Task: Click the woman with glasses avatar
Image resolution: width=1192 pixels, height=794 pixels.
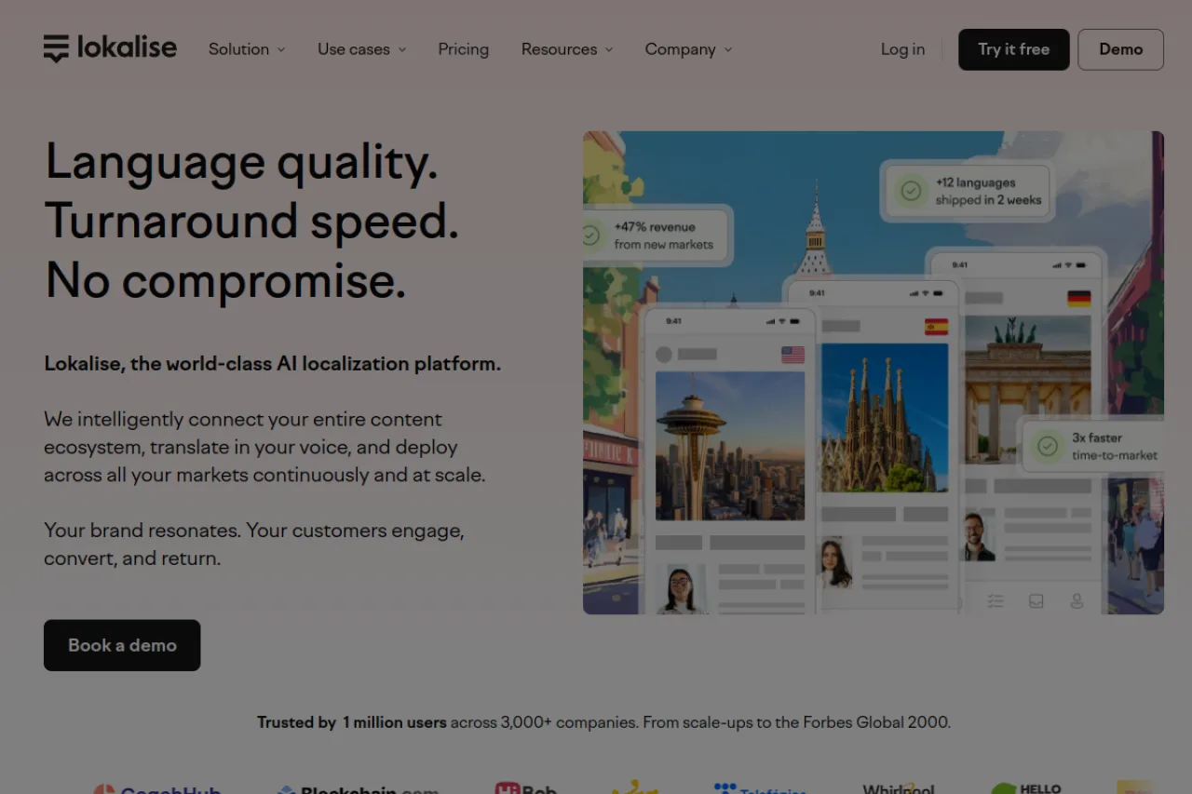Action: 681,588
